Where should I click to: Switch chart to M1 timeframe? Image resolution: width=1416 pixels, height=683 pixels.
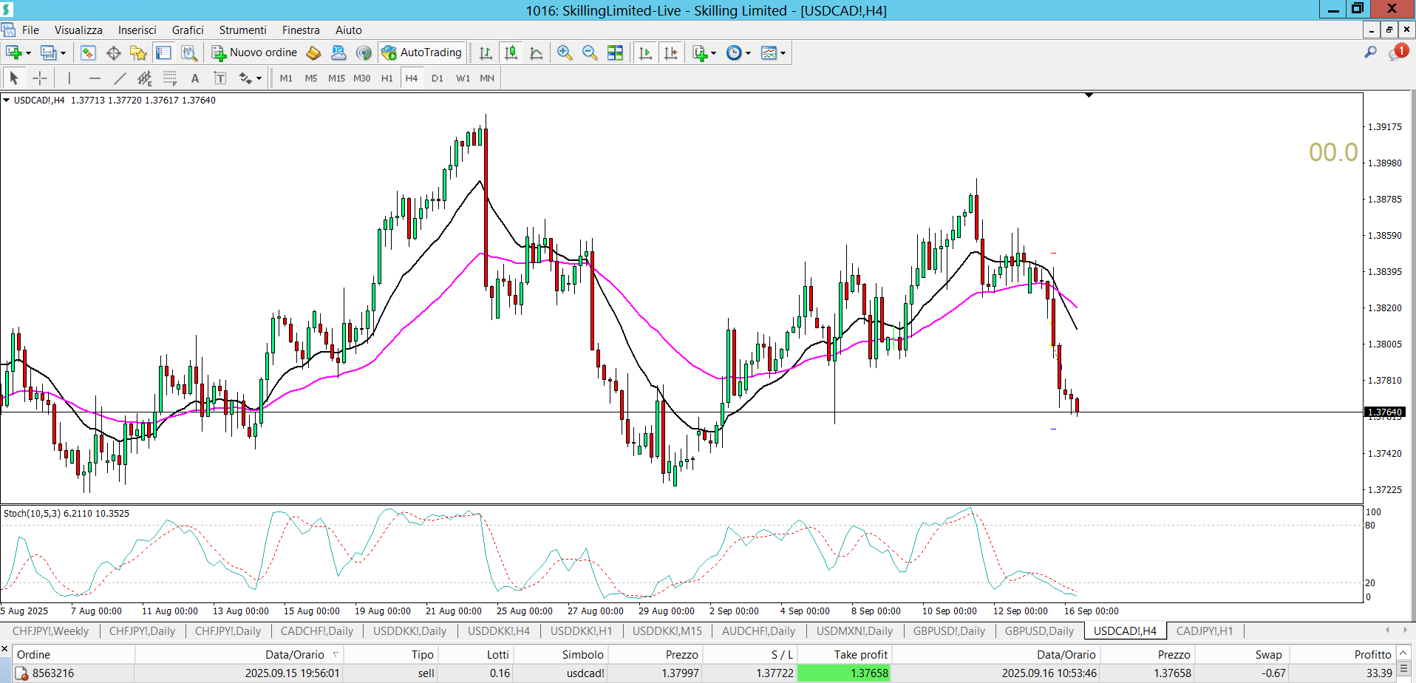286,78
